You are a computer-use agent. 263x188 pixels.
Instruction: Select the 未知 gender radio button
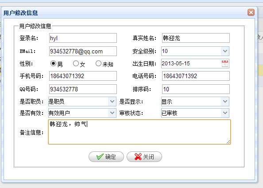(x=98, y=64)
